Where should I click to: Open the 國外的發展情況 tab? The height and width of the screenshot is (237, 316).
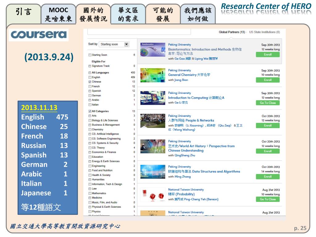pos(93,14)
